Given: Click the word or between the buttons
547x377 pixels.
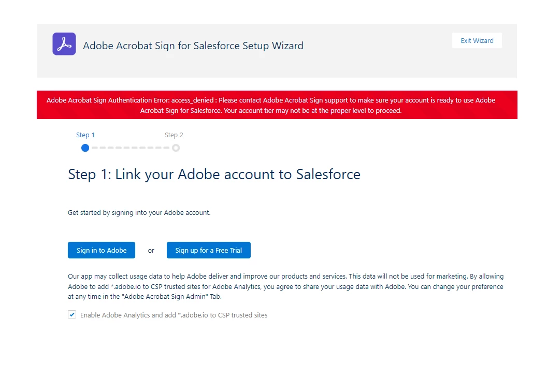Looking at the screenshot, I should coord(151,251).
